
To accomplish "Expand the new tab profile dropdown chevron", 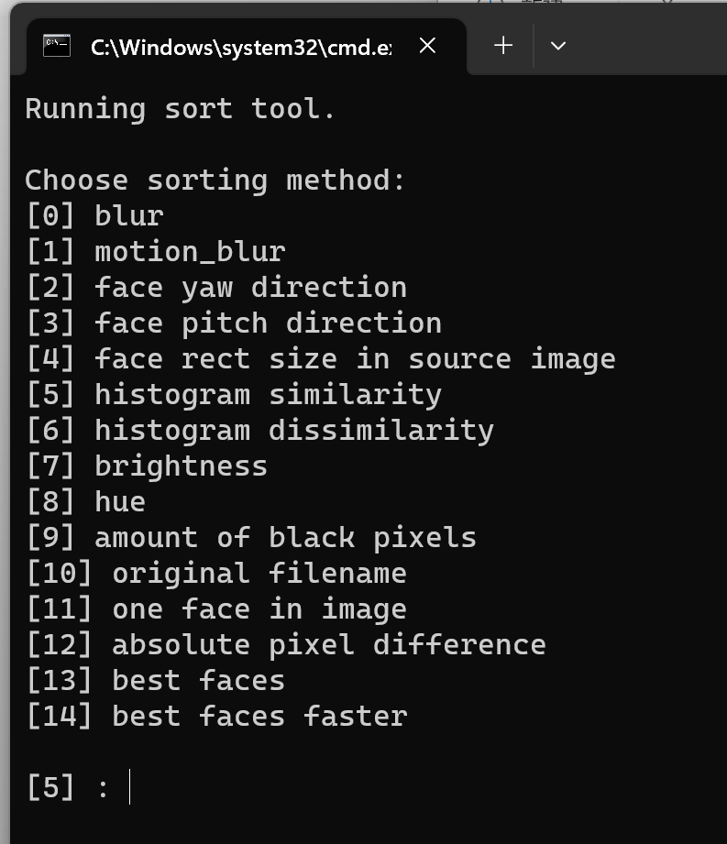I will coord(558,46).
